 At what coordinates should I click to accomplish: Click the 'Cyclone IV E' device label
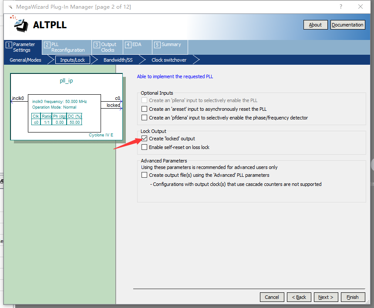click(101, 135)
